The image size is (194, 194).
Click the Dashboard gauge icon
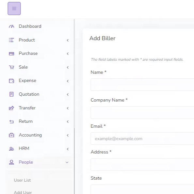pyautogui.click(x=11, y=26)
